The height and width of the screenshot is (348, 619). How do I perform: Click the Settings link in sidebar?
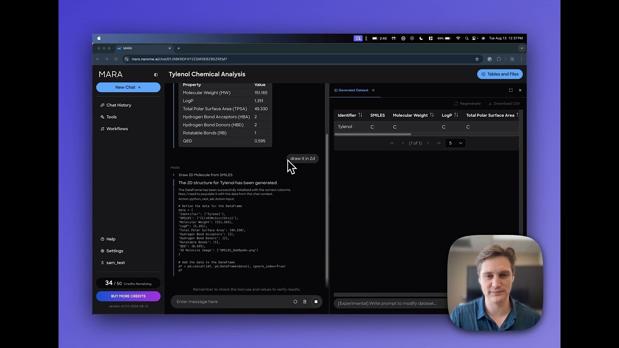click(115, 251)
